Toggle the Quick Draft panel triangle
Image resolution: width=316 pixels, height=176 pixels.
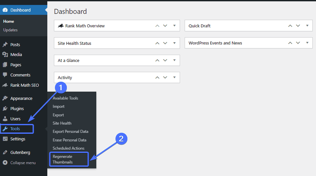(x=307, y=25)
